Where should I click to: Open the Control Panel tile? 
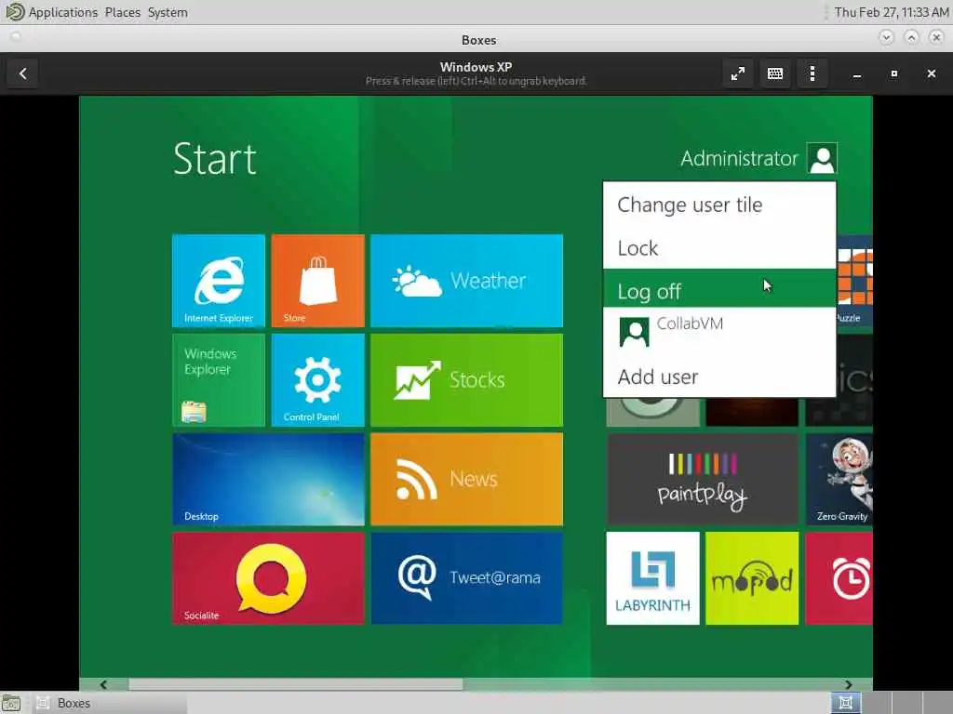(x=318, y=380)
